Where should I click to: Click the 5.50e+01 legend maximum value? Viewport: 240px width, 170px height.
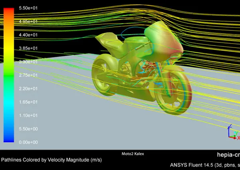click(28, 8)
